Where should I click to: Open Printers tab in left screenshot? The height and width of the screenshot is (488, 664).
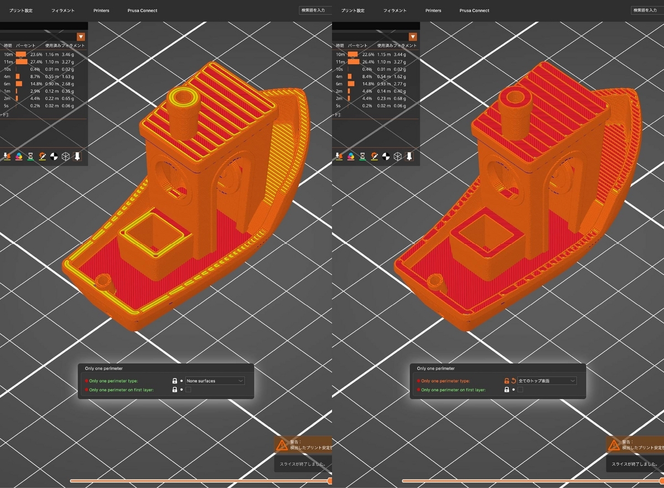[x=101, y=11]
